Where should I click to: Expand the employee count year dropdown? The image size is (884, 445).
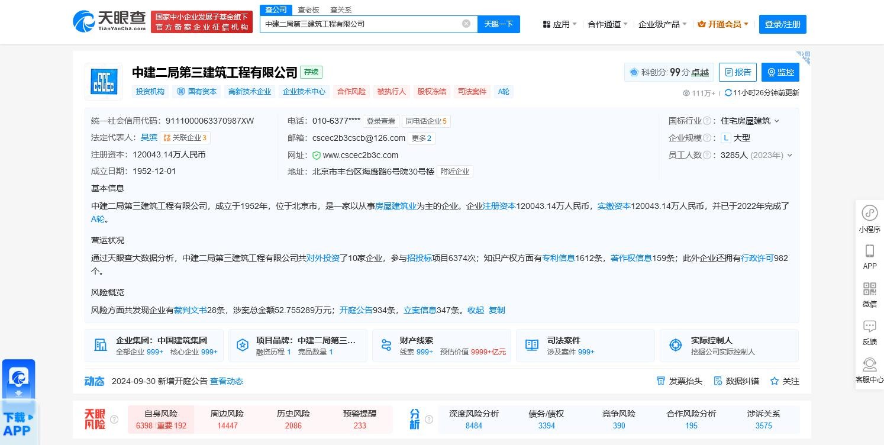tap(789, 155)
